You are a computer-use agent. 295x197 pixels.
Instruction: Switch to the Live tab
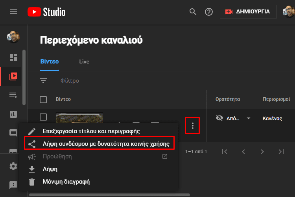84,61
